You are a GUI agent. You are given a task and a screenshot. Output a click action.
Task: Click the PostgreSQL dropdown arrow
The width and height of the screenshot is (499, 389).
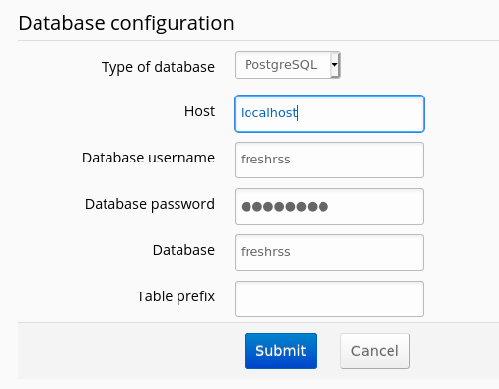click(x=335, y=65)
